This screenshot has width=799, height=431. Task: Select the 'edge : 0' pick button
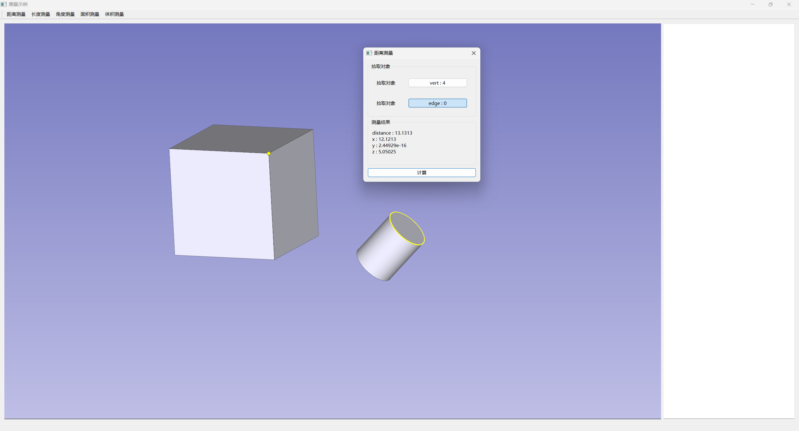click(x=438, y=103)
